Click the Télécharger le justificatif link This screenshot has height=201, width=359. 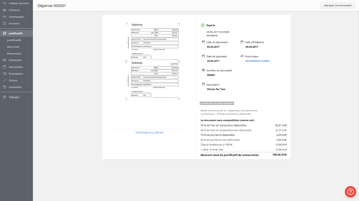149,133
